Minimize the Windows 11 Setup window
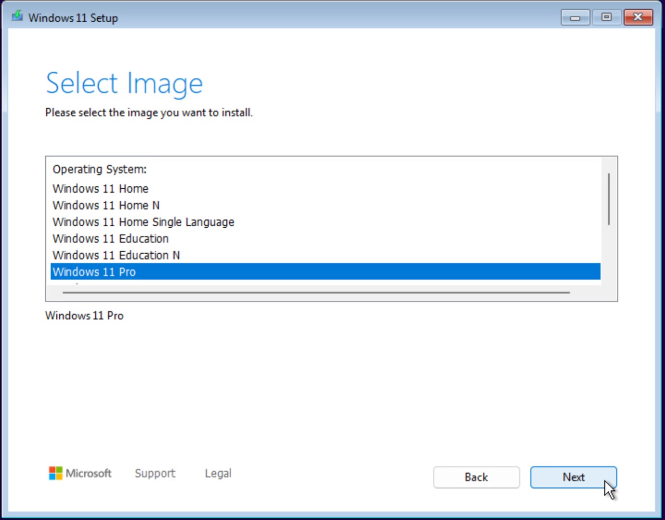 point(575,17)
